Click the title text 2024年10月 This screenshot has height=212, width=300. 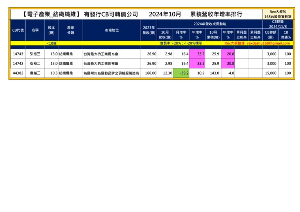(x=165, y=14)
